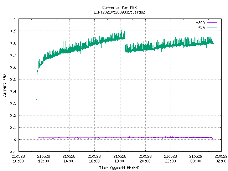This screenshot has width=228, height=171.
Task: Click the x-axis label 210529 00:00
Action: 196,159
